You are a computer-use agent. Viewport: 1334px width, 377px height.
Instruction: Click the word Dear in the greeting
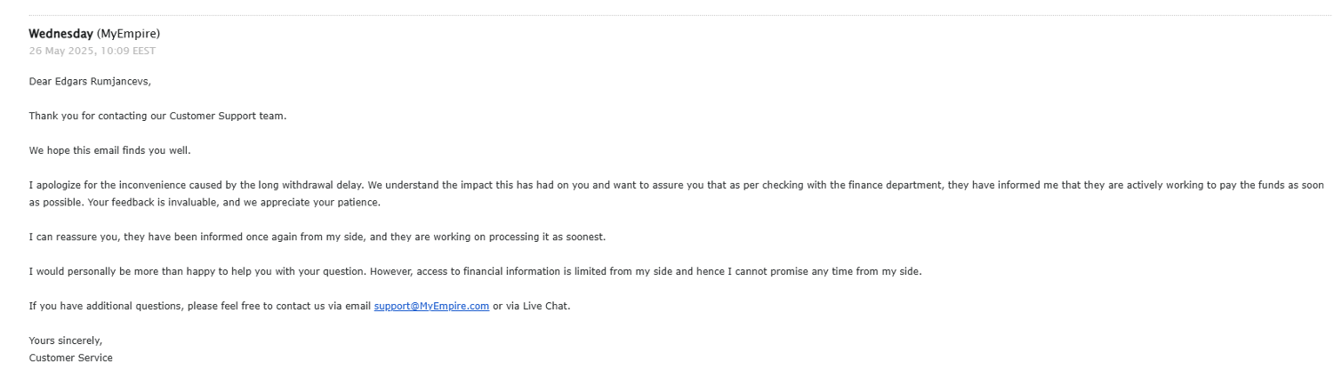pyautogui.click(x=41, y=81)
